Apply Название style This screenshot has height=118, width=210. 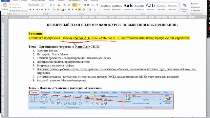(x=150, y=7)
